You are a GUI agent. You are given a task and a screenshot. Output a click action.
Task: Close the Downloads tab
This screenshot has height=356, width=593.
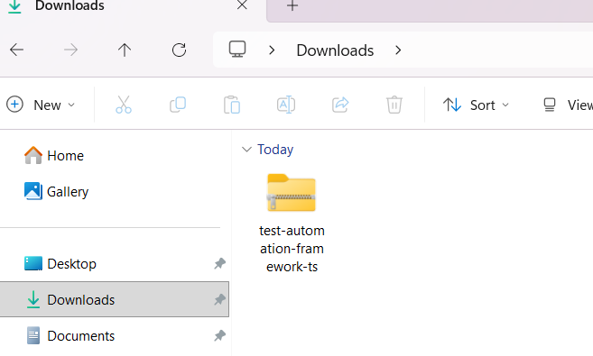coord(242,5)
